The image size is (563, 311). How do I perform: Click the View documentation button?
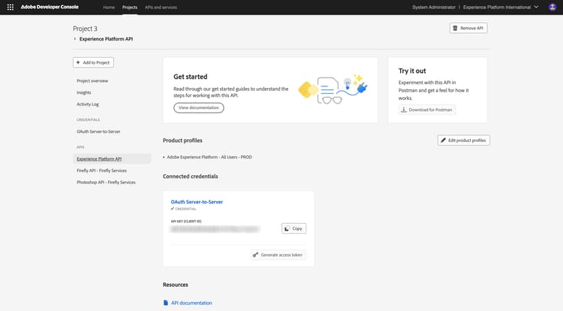point(199,107)
